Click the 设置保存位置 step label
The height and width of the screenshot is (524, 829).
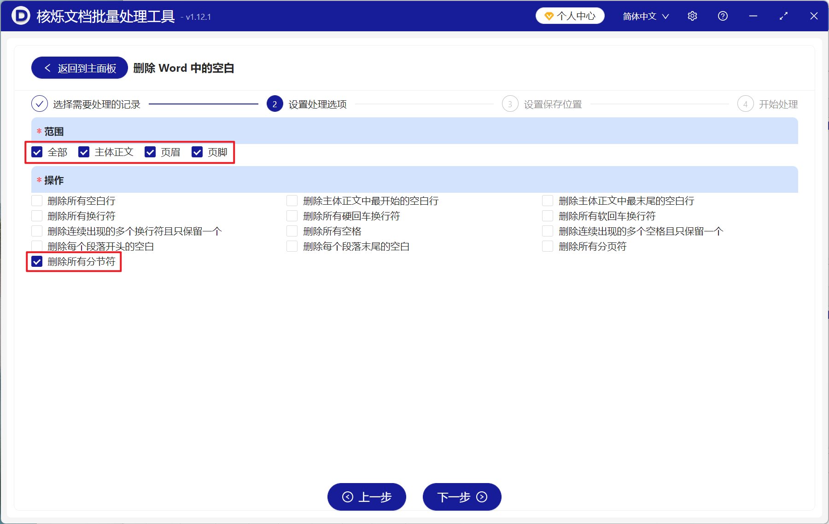click(553, 104)
